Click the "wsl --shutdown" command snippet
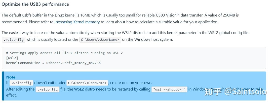 tap(169, 89)
